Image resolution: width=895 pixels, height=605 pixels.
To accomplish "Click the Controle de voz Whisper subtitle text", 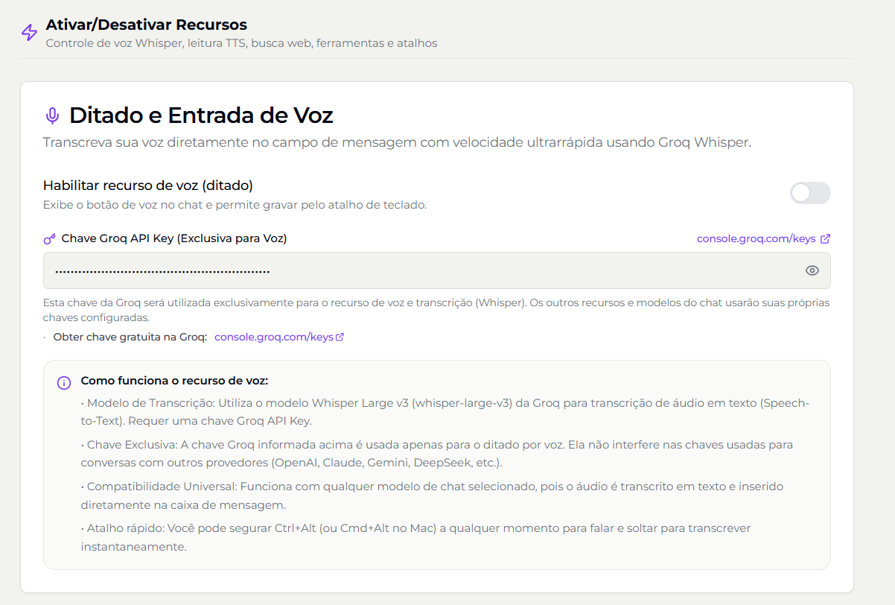I will coord(242,43).
